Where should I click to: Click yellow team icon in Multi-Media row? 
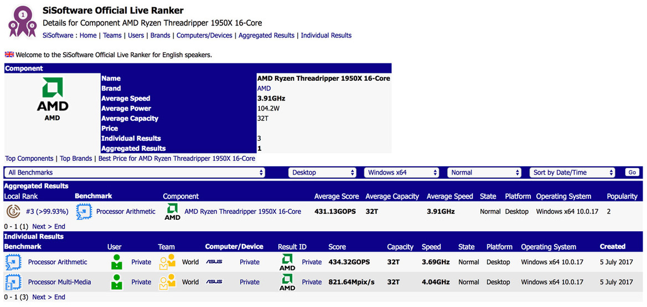click(x=168, y=282)
